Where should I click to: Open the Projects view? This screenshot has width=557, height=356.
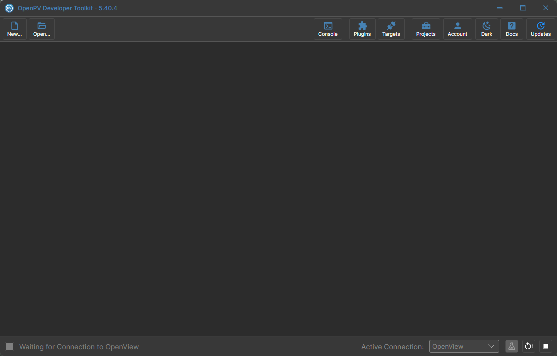[426, 29]
